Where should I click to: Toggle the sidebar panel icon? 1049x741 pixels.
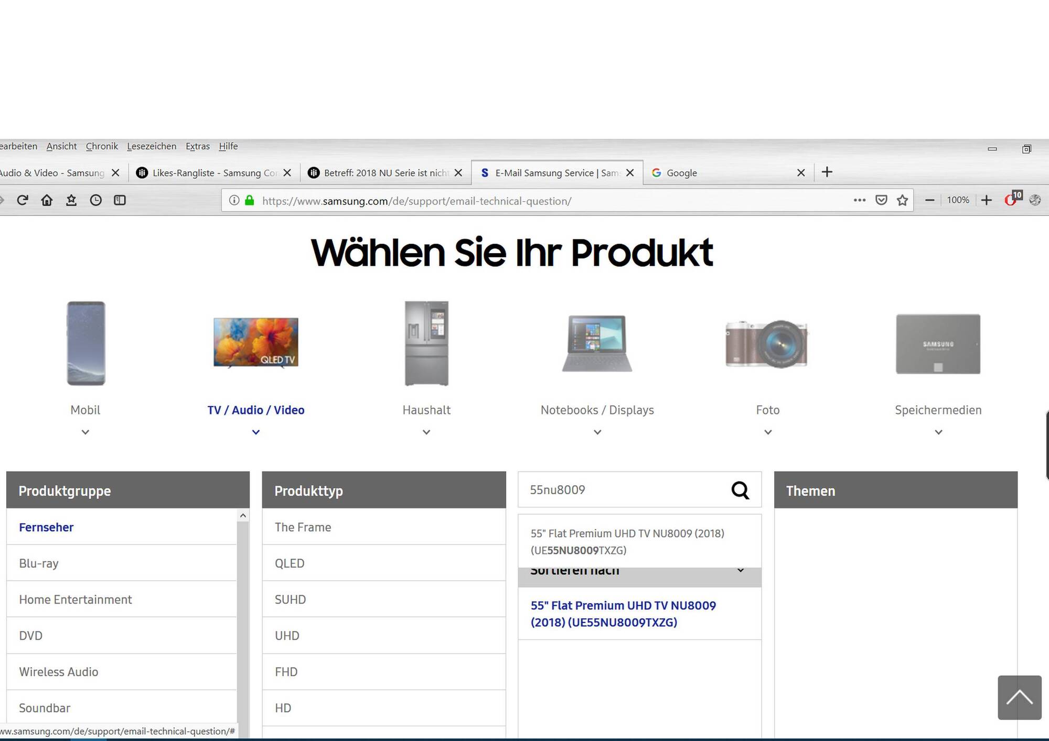point(120,200)
